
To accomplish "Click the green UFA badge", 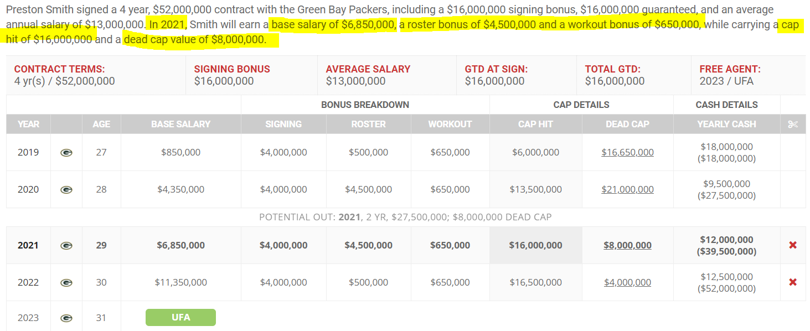I will [180, 317].
